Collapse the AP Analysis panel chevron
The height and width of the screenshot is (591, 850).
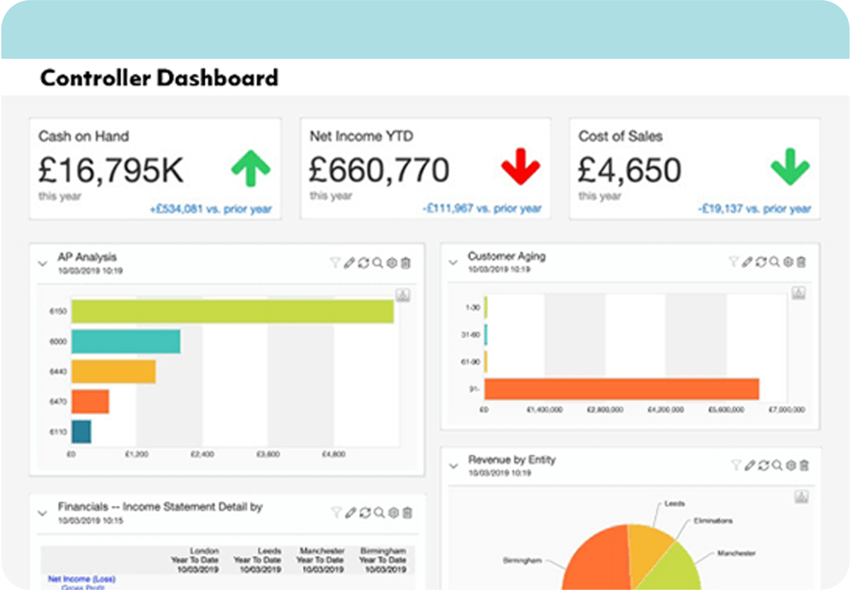(x=42, y=263)
